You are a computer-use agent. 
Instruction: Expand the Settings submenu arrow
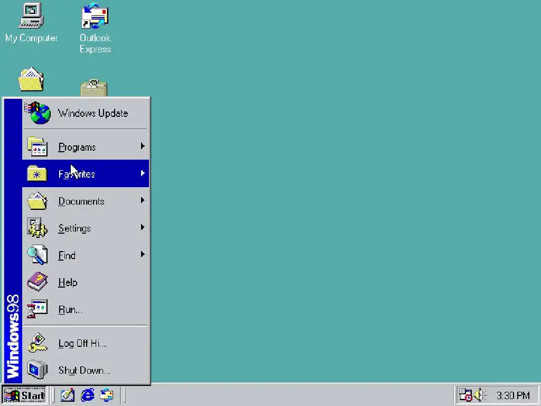pyautogui.click(x=143, y=227)
